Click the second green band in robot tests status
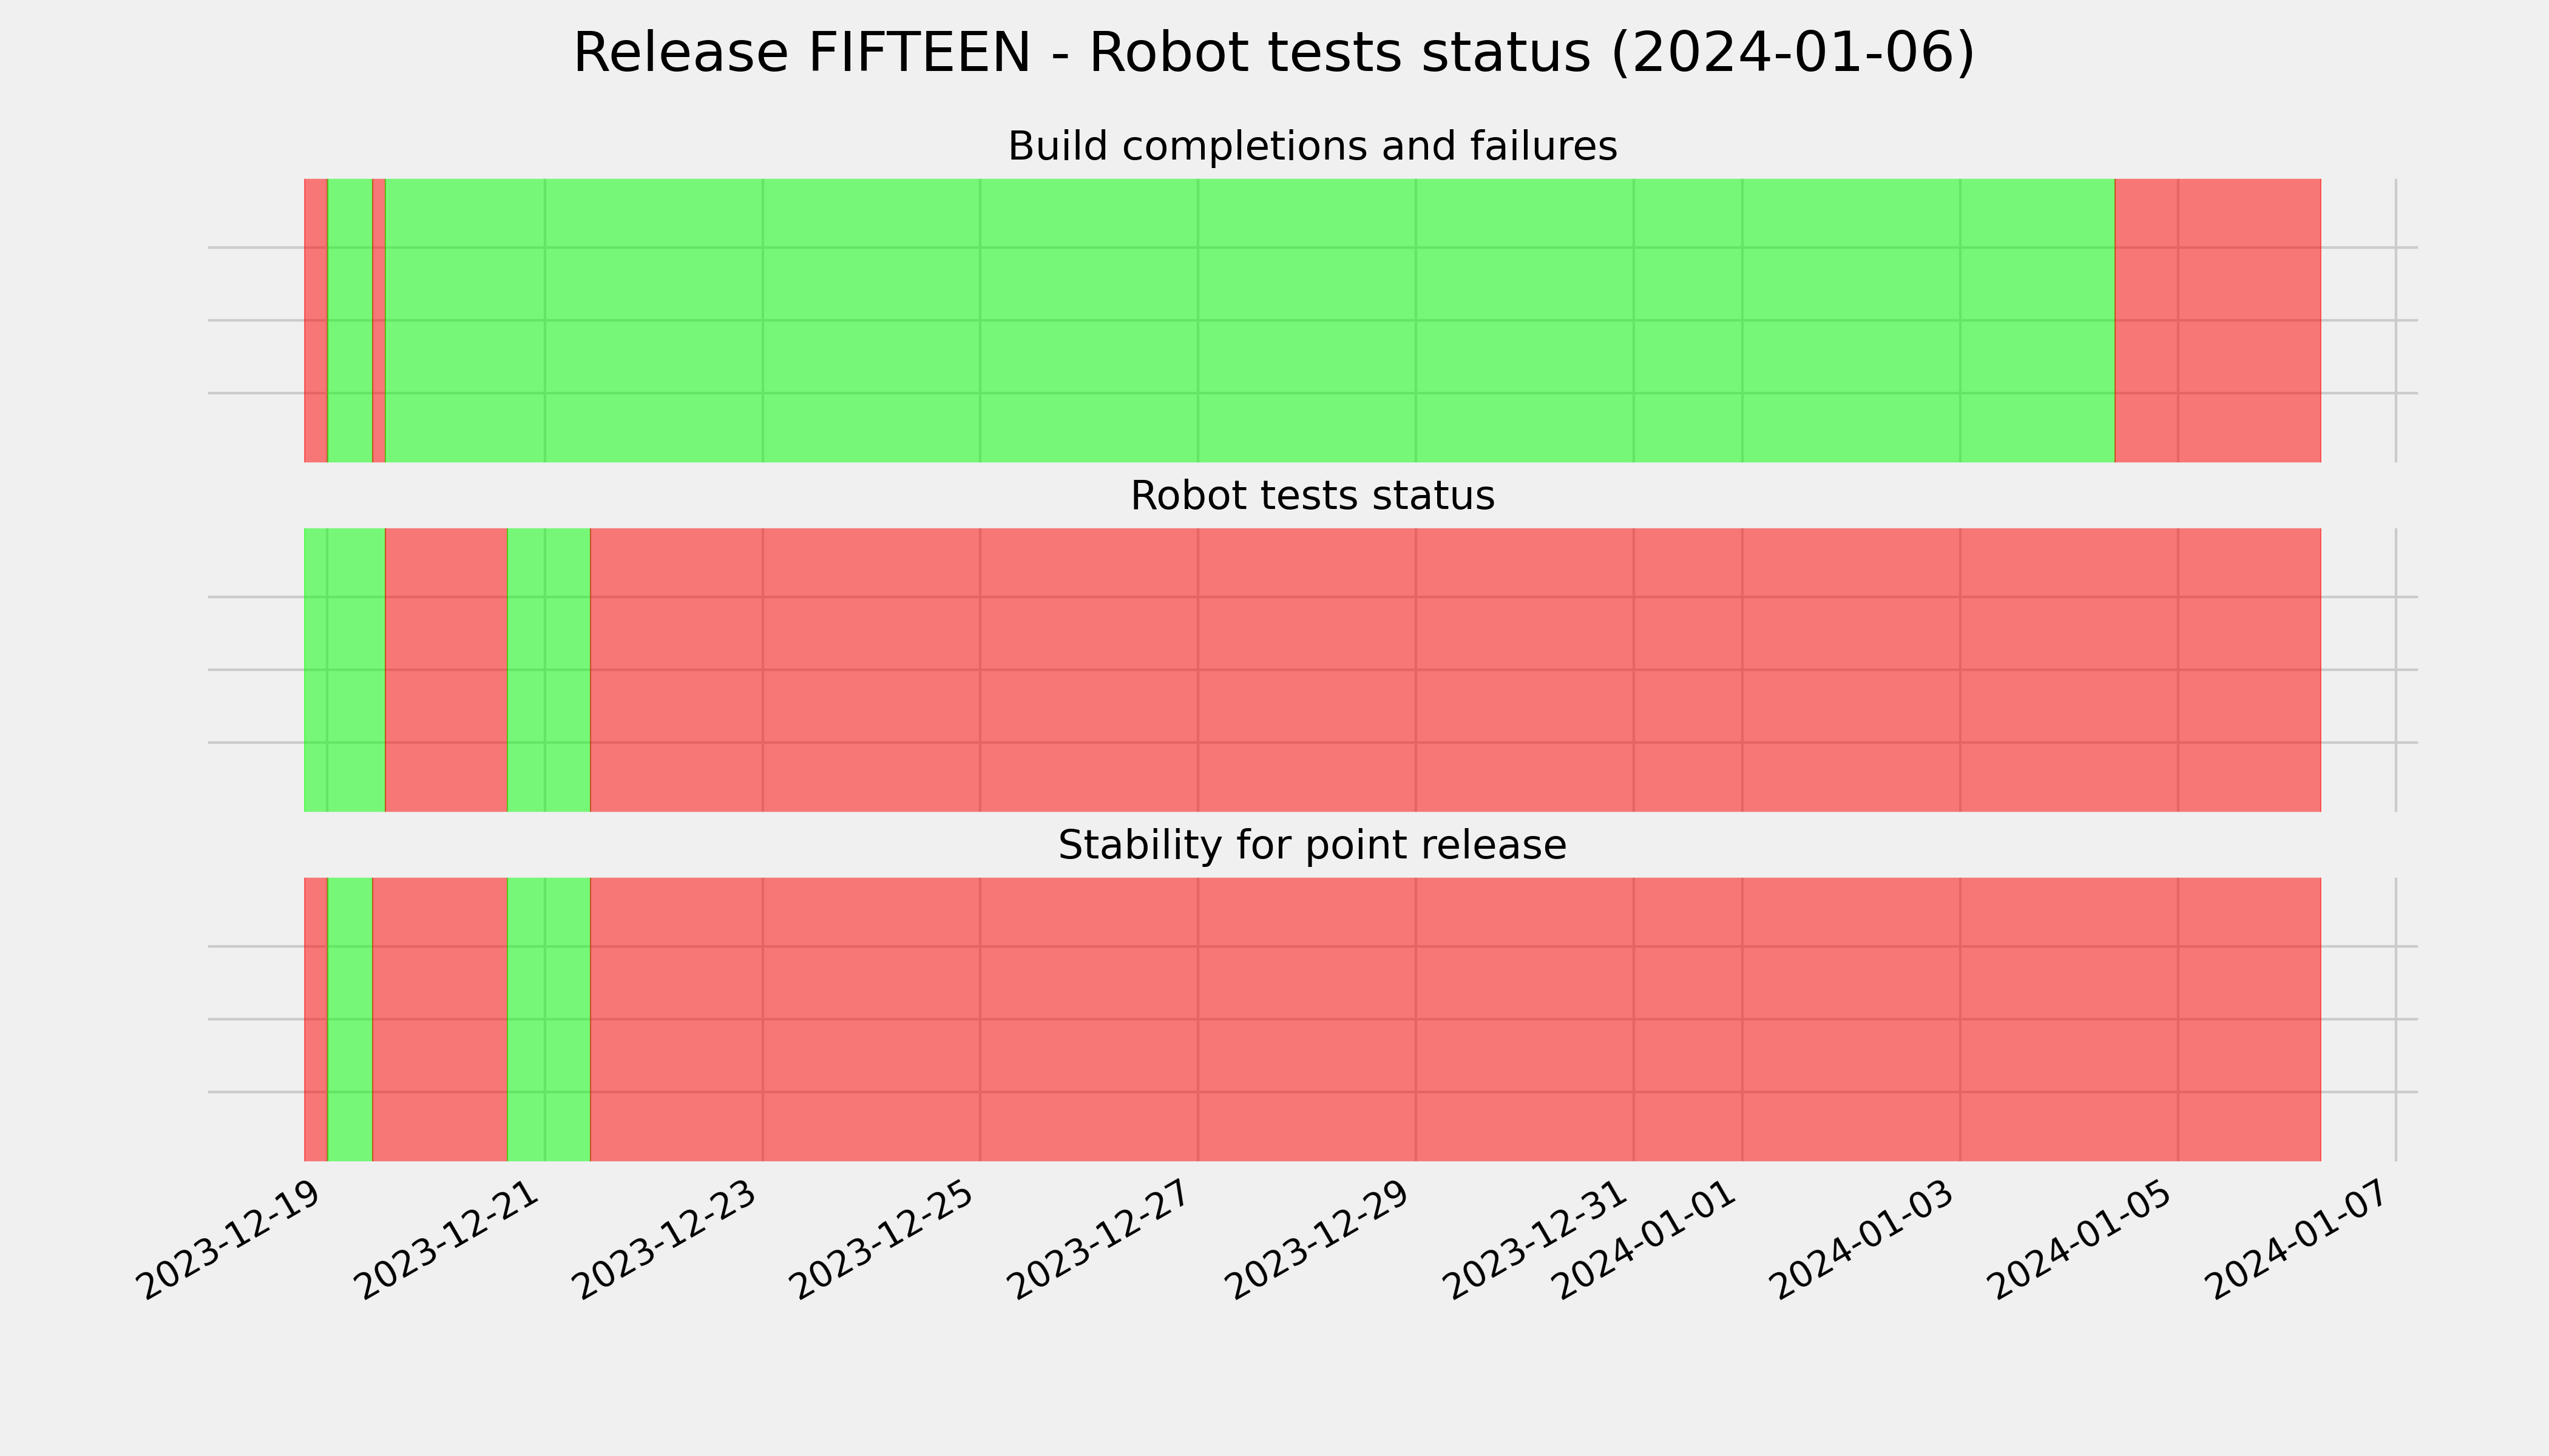The image size is (2549, 1456). 549,670
